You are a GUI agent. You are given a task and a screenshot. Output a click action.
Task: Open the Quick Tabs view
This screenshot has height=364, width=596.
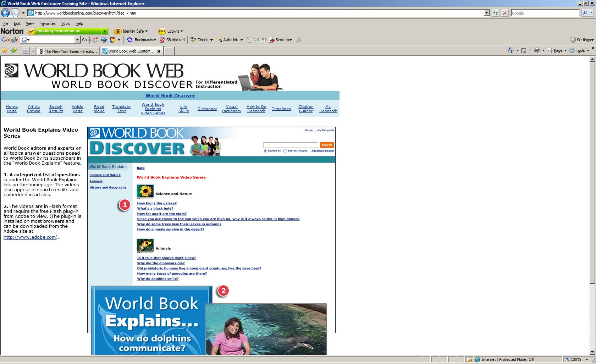pyautogui.click(x=26, y=51)
